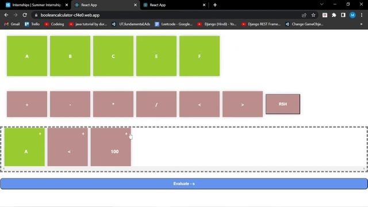Click the A tile in expression area
Screen dimensions: 368x207
click(x=25, y=147)
